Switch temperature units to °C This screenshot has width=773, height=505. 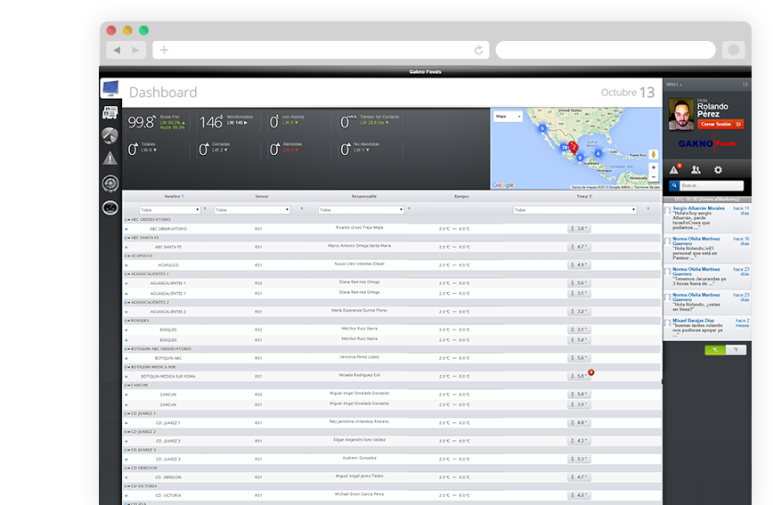(x=715, y=350)
